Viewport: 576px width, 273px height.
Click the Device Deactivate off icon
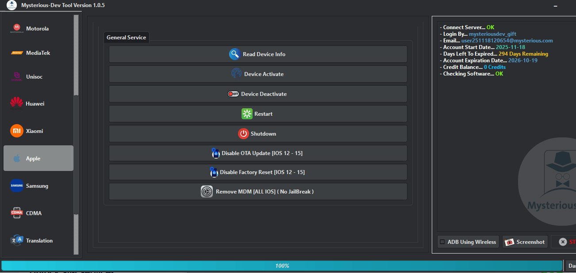coord(233,94)
